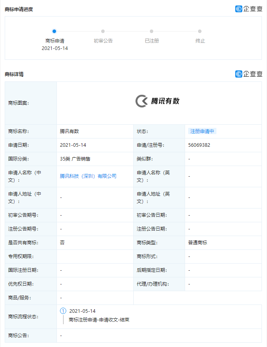Open the 腾讯科技（深圳）有限公司 applicant link
The width and height of the screenshot is (267, 347).
88,176
